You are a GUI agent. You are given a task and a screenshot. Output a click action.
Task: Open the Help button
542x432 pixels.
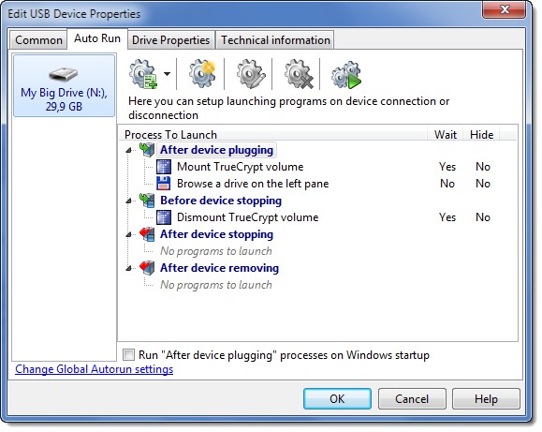(486, 399)
